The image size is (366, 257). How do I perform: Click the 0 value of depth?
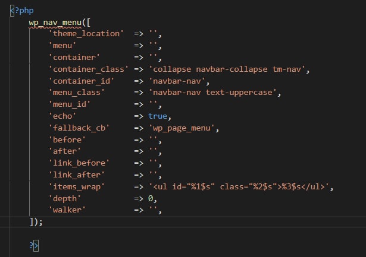[x=151, y=199]
